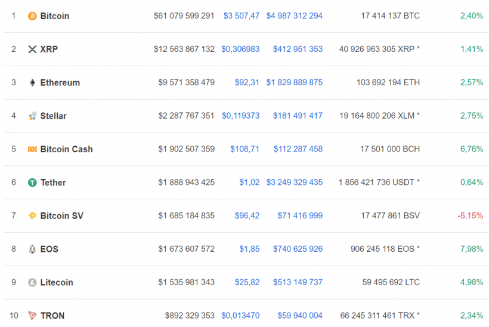Open Litecoin volume $513 149 737

point(298,282)
